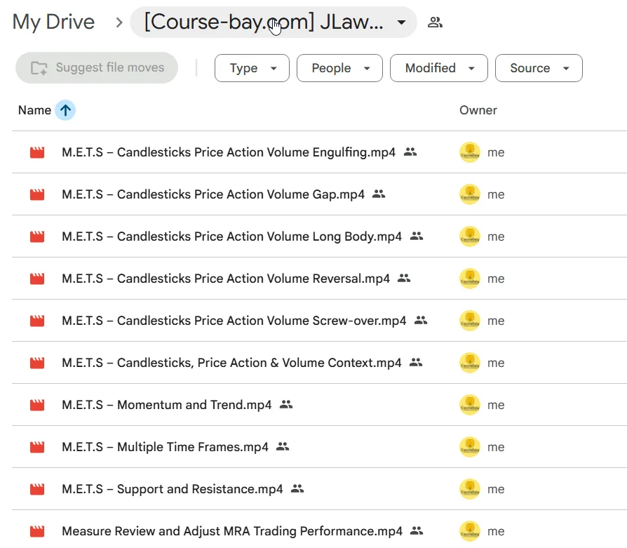The width and height of the screenshot is (627, 548).
Task: Click the video icon for Volume Gap.mp4
Action: (x=37, y=194)
